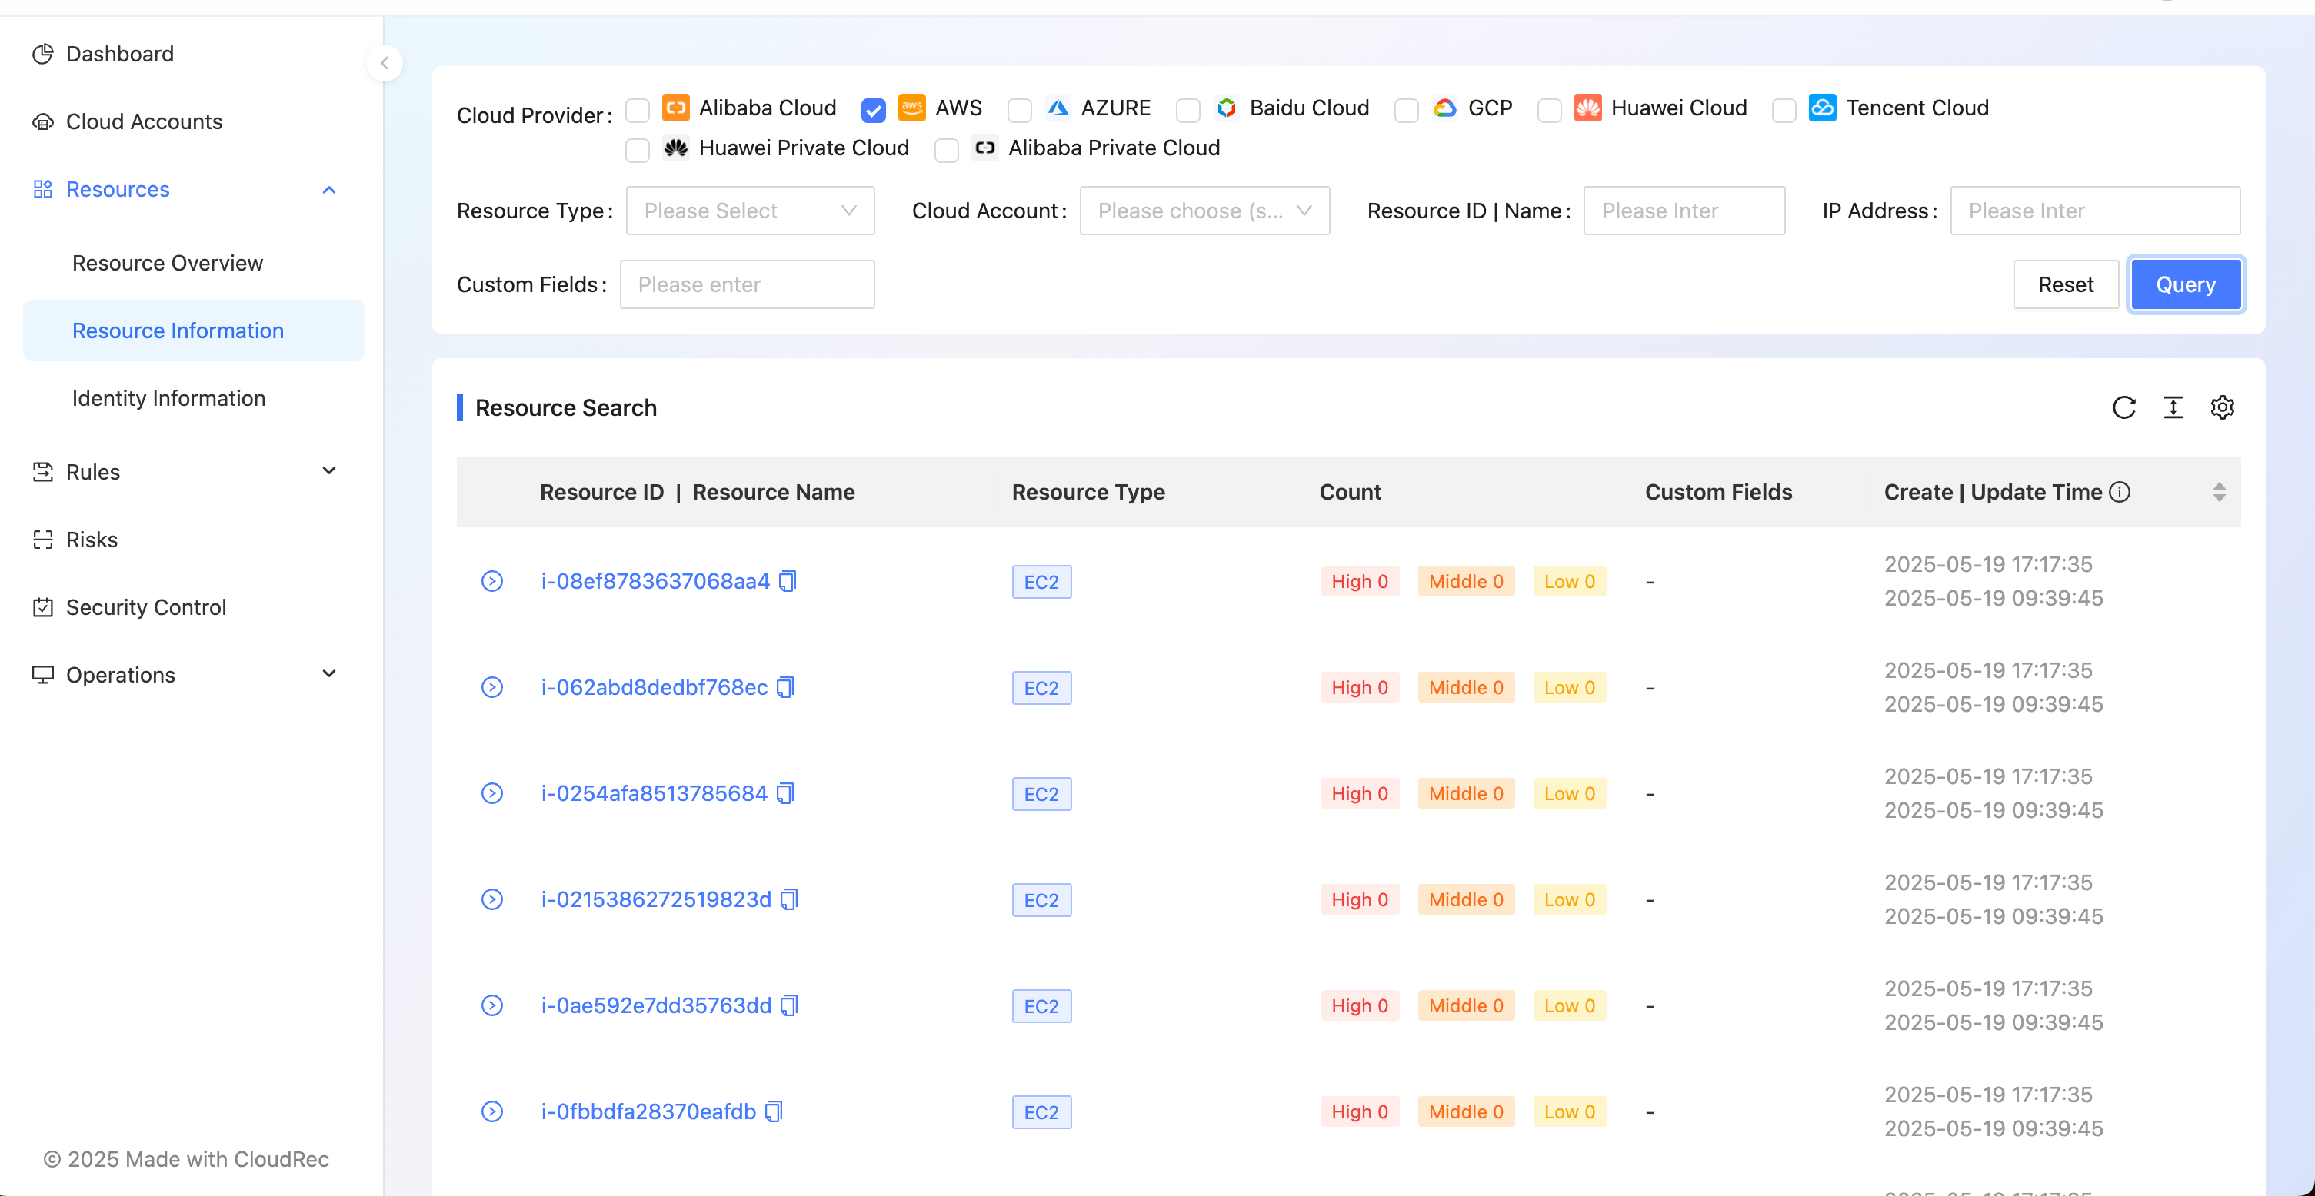Focus the IP Address input field
2315x1196 pixels.
2095,211
